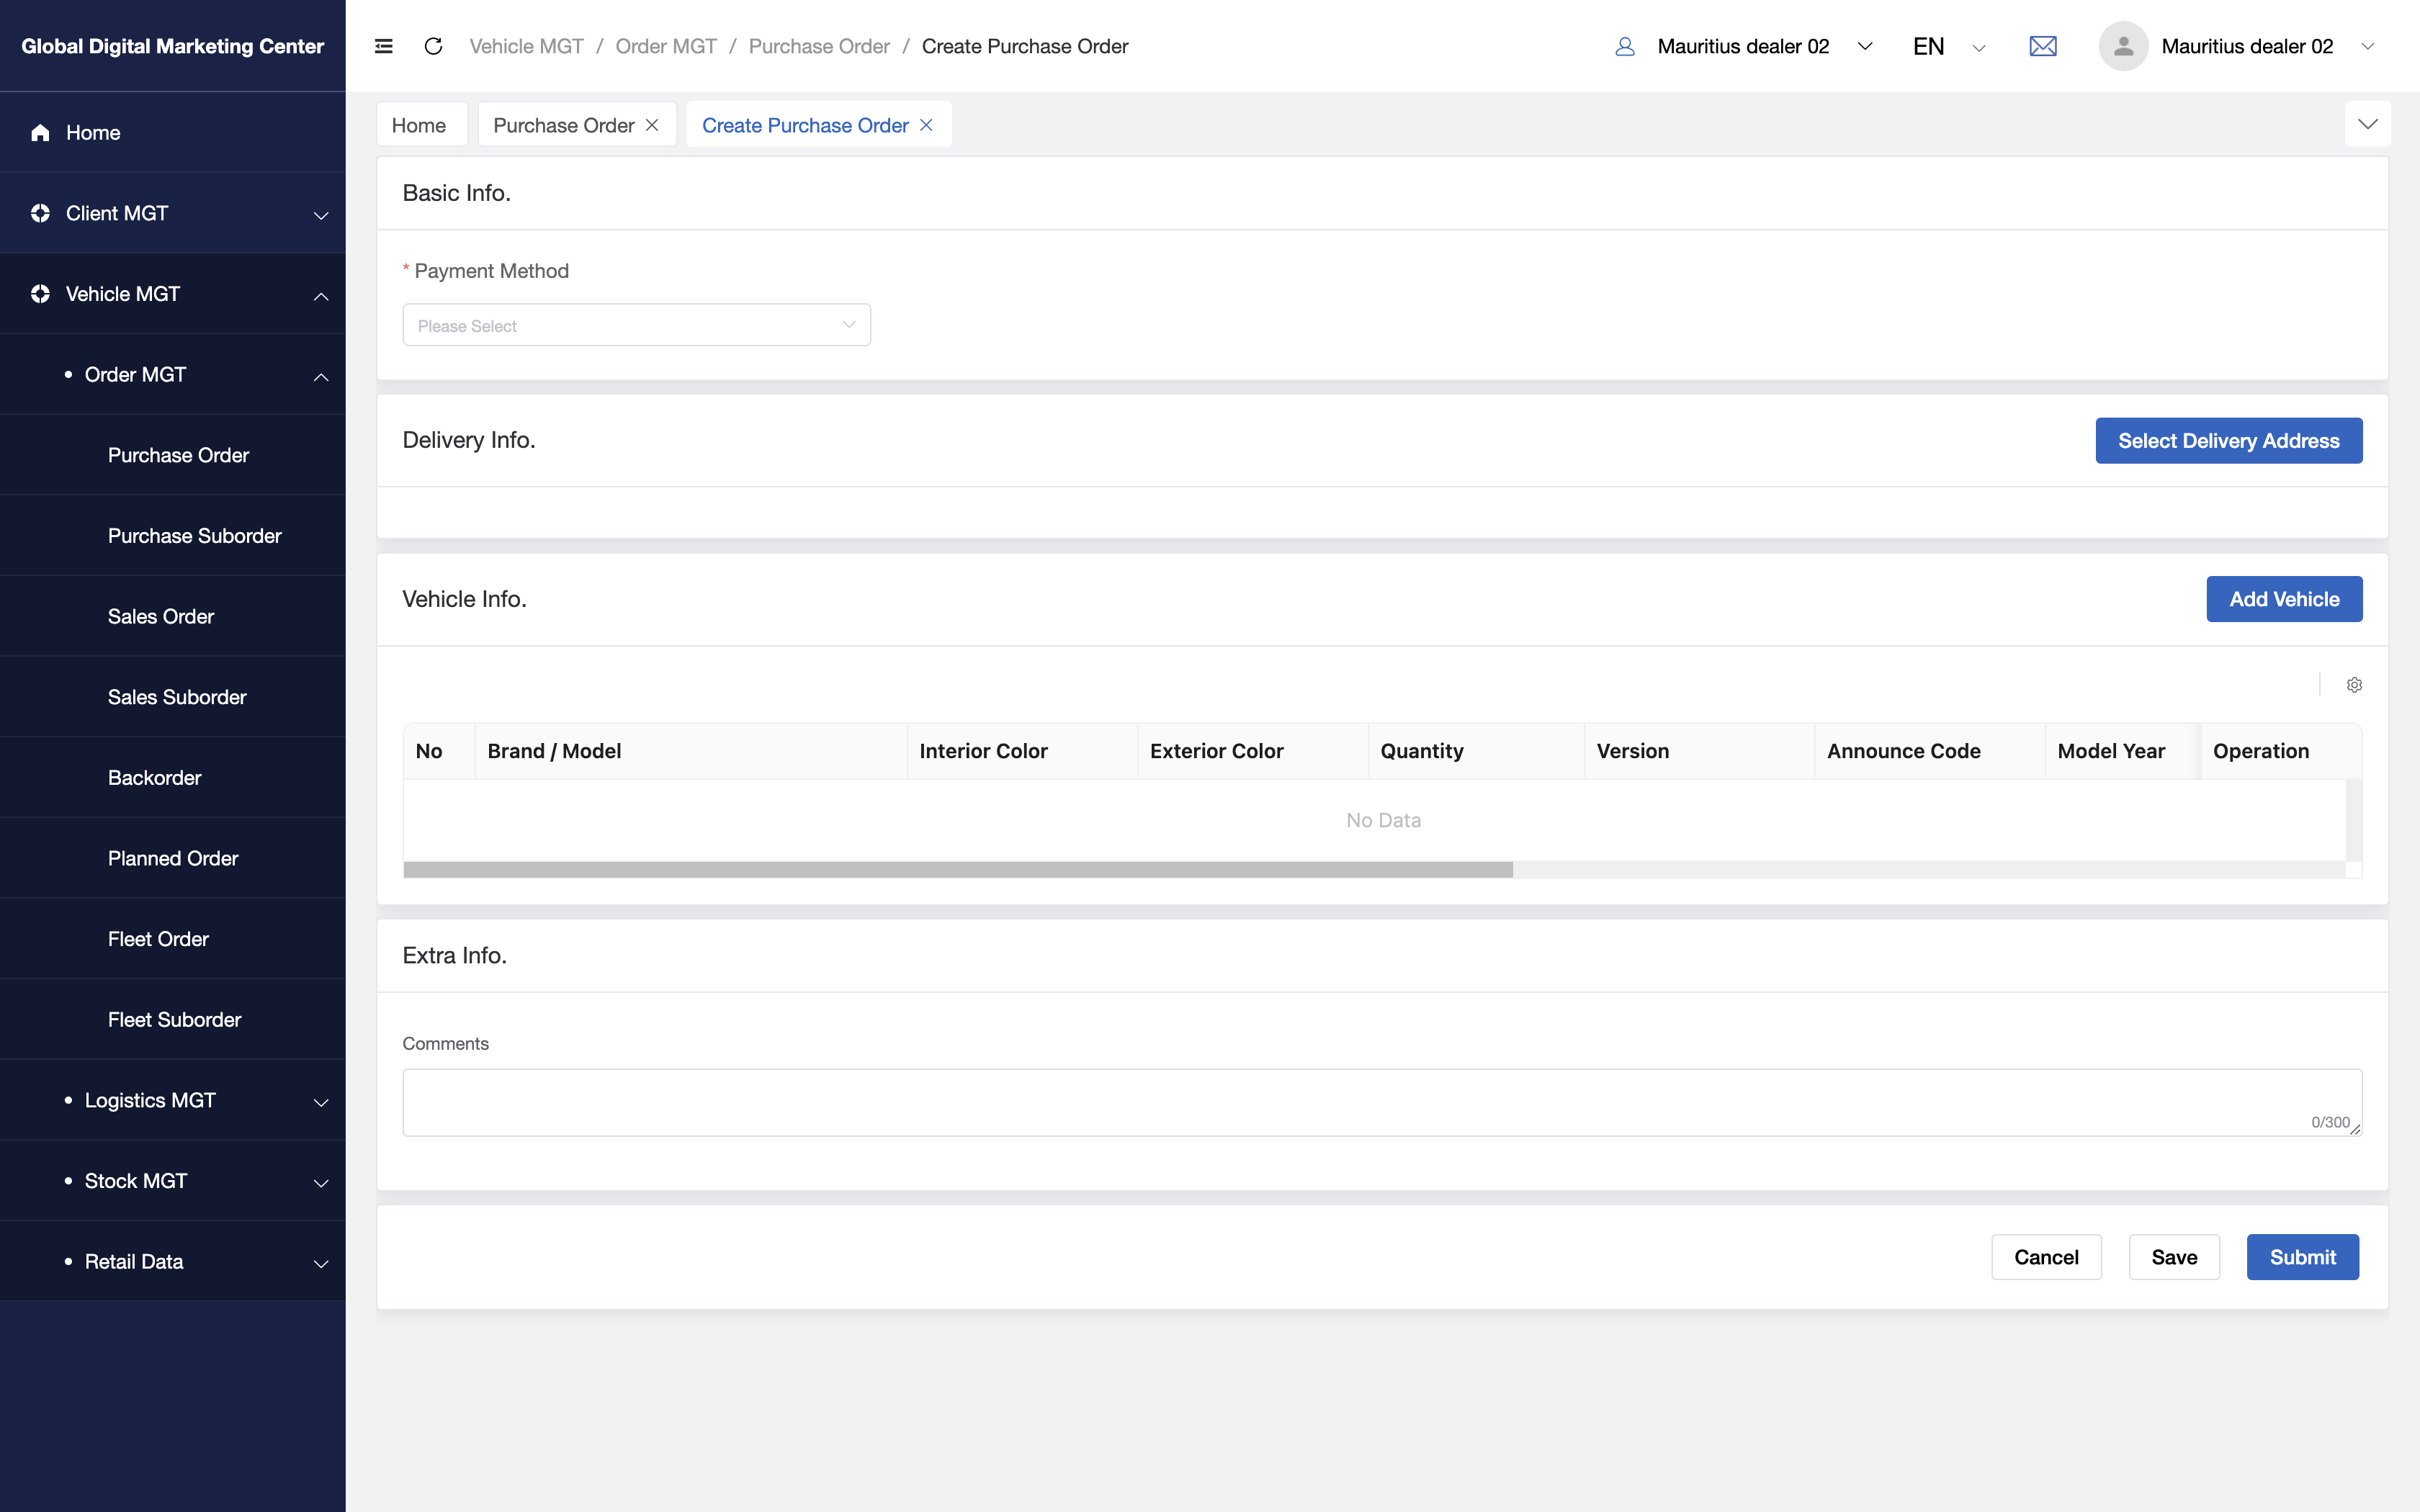This screenshot has width=2420, height=1512.
Task: Click the Vehicle MGT sidebar icon
Action: coord(40,294)
